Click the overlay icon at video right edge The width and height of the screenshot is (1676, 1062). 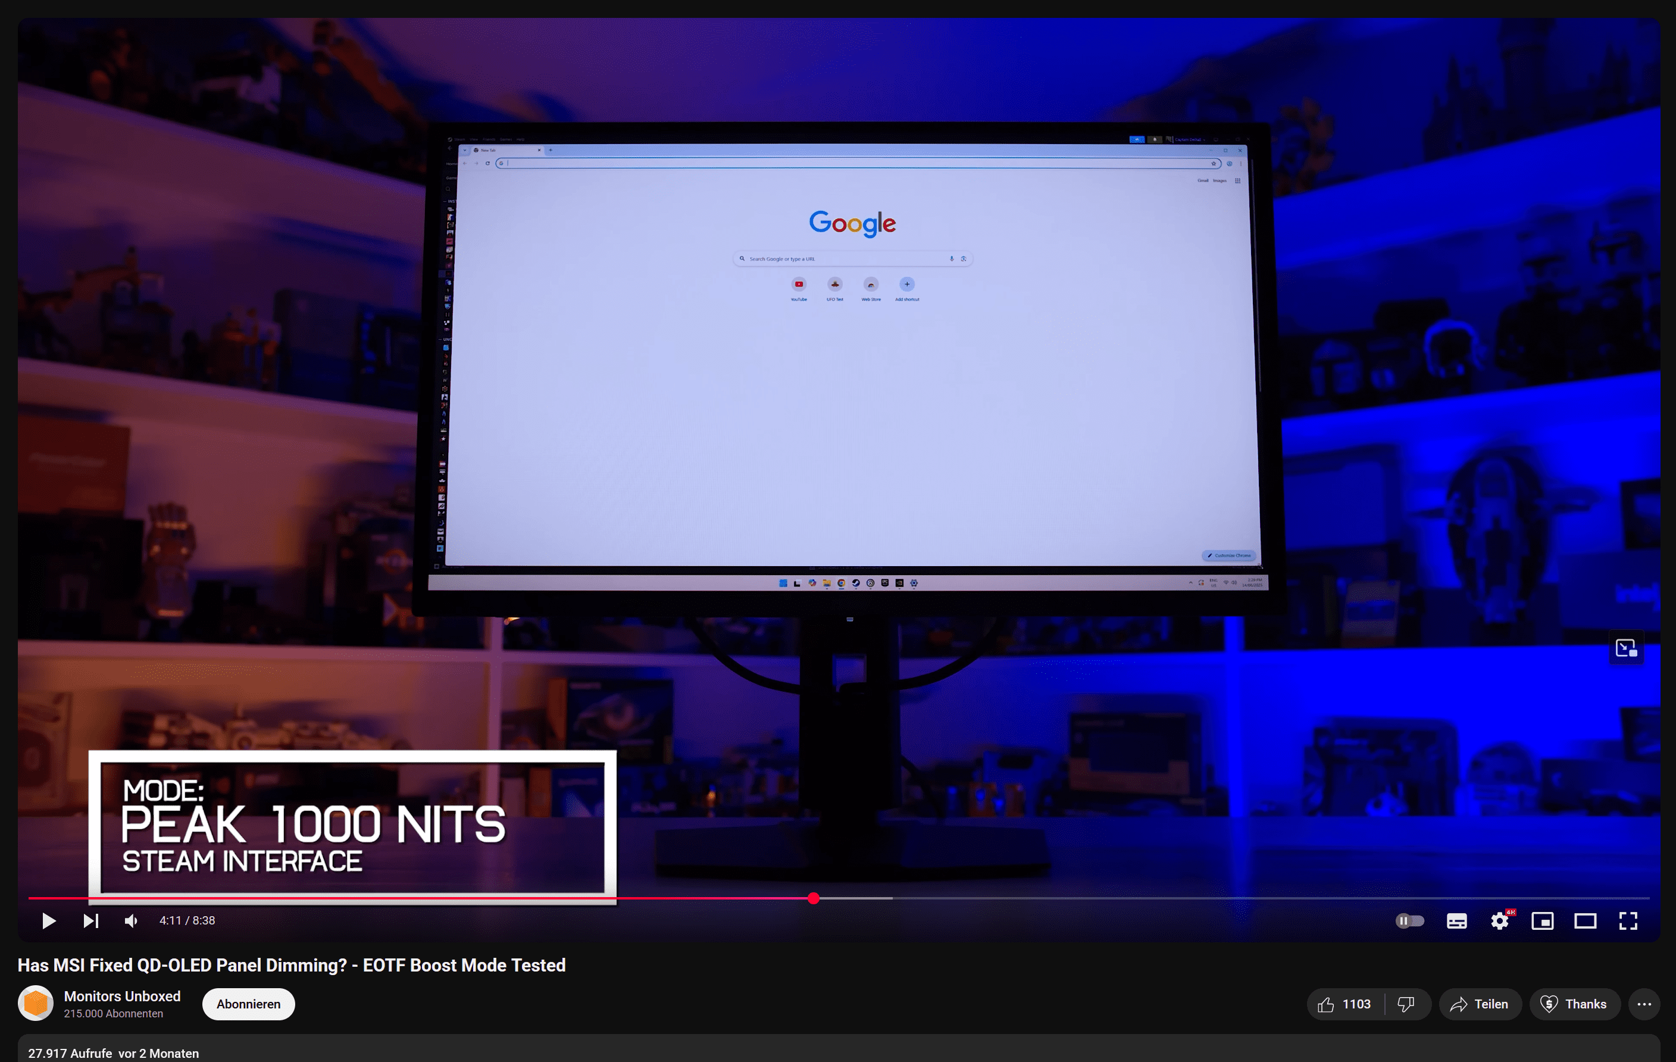coord(1626,648)
